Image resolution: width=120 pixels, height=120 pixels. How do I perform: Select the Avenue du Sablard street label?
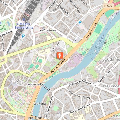[x=80, y=83]
